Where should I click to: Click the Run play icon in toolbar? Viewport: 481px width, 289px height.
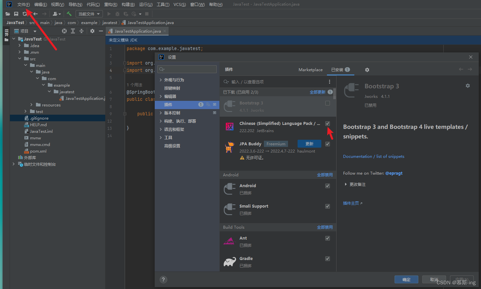[x=109, y=14]
